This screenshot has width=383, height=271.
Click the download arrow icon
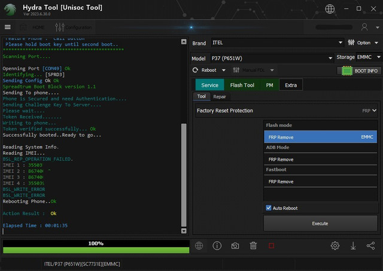(x=353, y=246)
